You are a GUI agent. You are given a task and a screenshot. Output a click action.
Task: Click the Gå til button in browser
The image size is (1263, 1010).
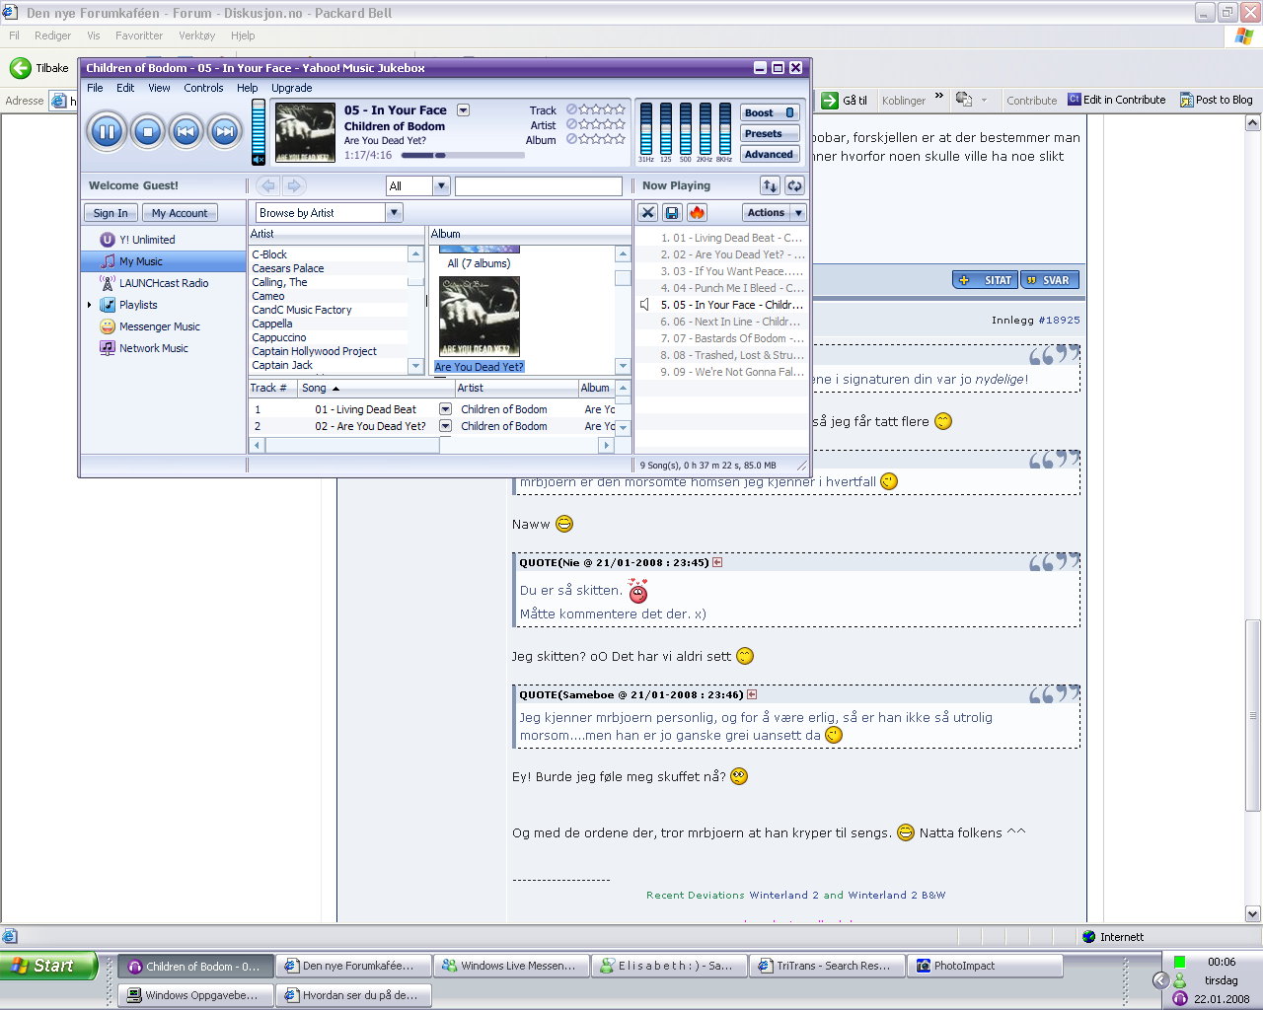(x=845, y=101)
